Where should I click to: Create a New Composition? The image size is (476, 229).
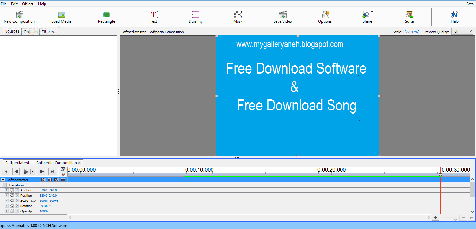pyautogui.click(x=19, y=17)
